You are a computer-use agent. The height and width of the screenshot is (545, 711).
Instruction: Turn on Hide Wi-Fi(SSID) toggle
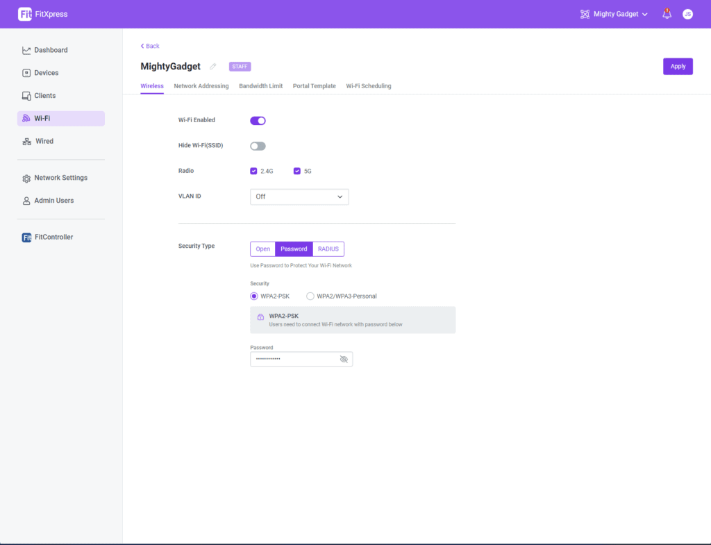click(258, 146)
